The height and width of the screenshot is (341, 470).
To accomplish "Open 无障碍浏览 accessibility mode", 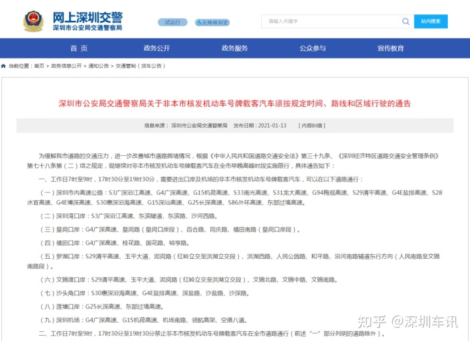I will pos(212,22).
